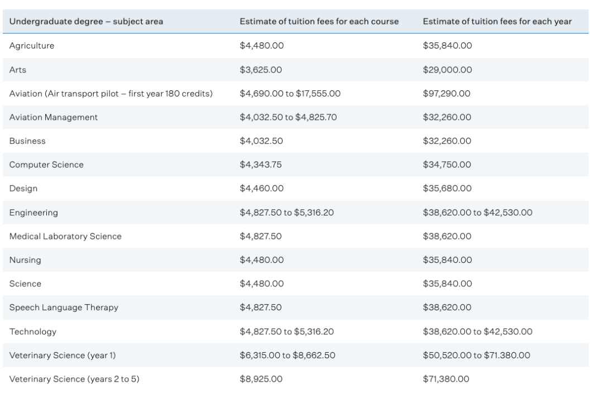This screenshot has width=603, height=399.
Task: Click the $34,750.00 yearly fee for Computer Science
Action: [x=447, y=165]
